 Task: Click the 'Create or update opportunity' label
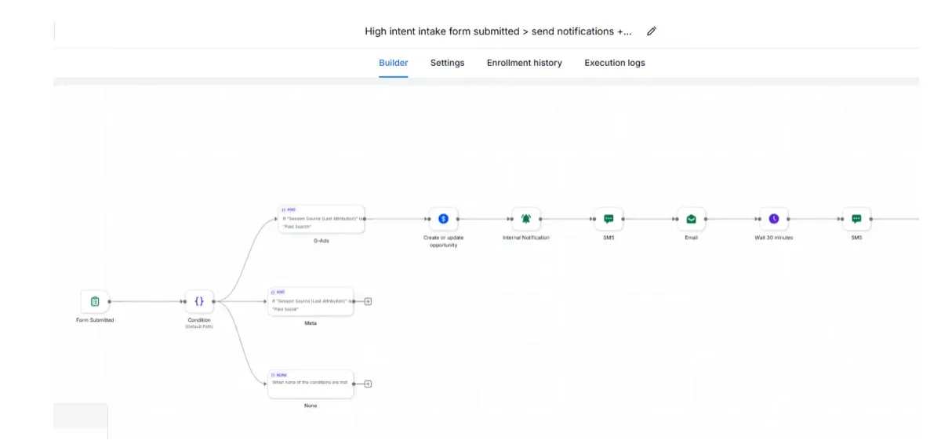pyautogui.click(x=443, y=241)
